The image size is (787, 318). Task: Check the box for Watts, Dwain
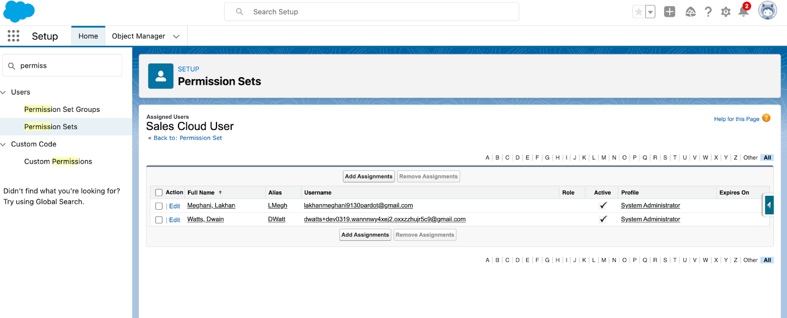tap(159, 220)
